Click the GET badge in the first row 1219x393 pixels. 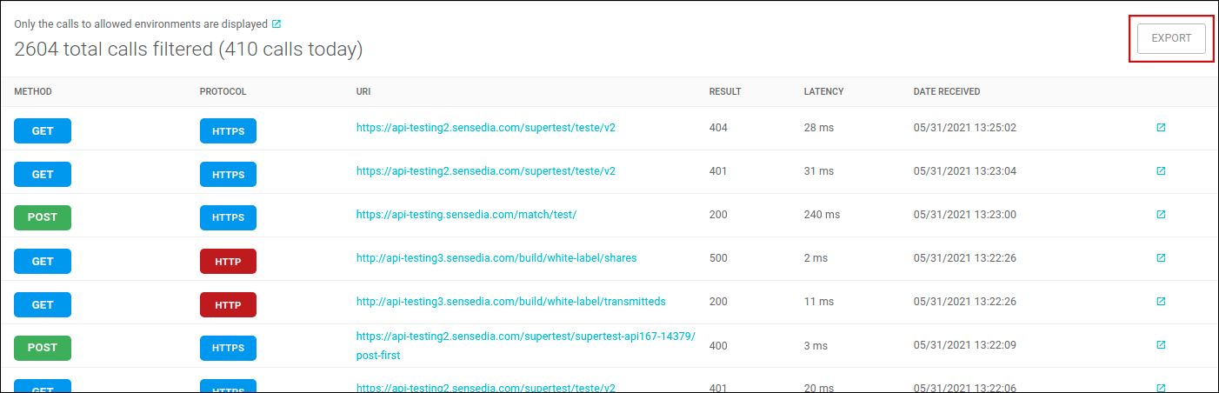[43, 130]
